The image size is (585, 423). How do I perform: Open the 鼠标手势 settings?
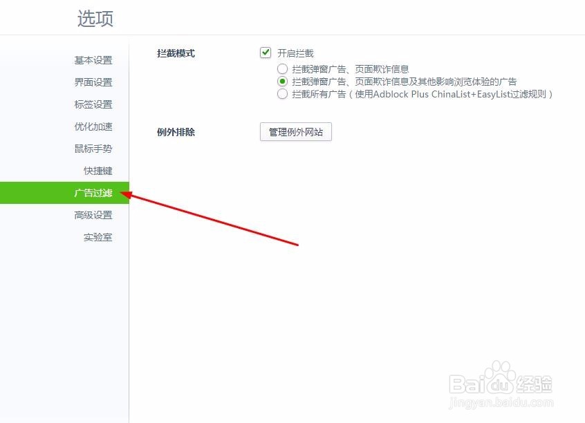click(93, 149)
